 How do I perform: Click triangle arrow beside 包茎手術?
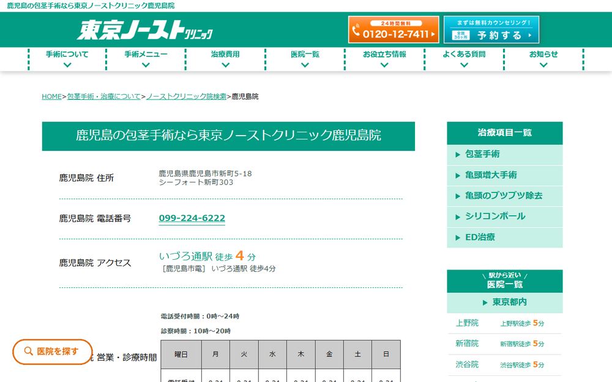tap(458, 155)
